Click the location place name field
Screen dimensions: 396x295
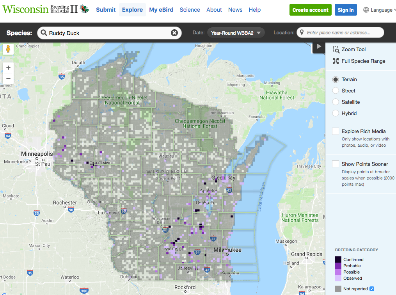point(340,32)
